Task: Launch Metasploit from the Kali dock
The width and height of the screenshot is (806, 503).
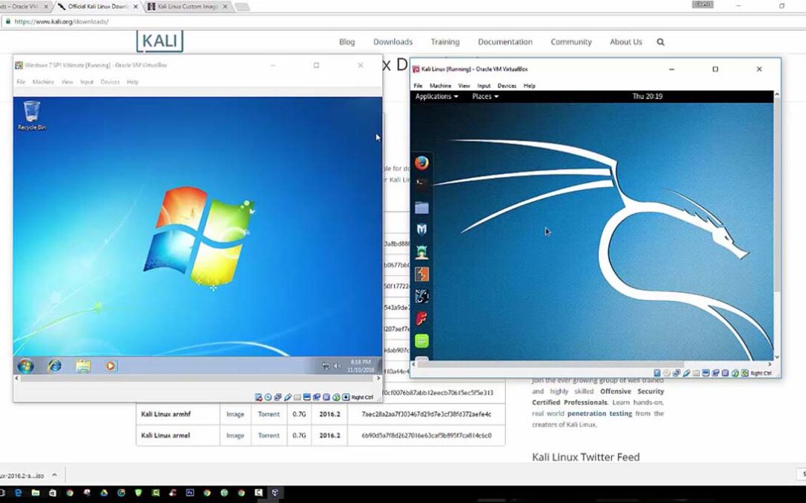Action: pyautogui.click(x=422, y=230)
